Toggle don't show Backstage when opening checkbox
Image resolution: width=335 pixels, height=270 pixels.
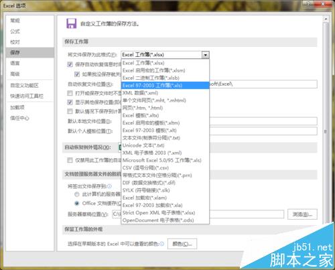(70, 93)
